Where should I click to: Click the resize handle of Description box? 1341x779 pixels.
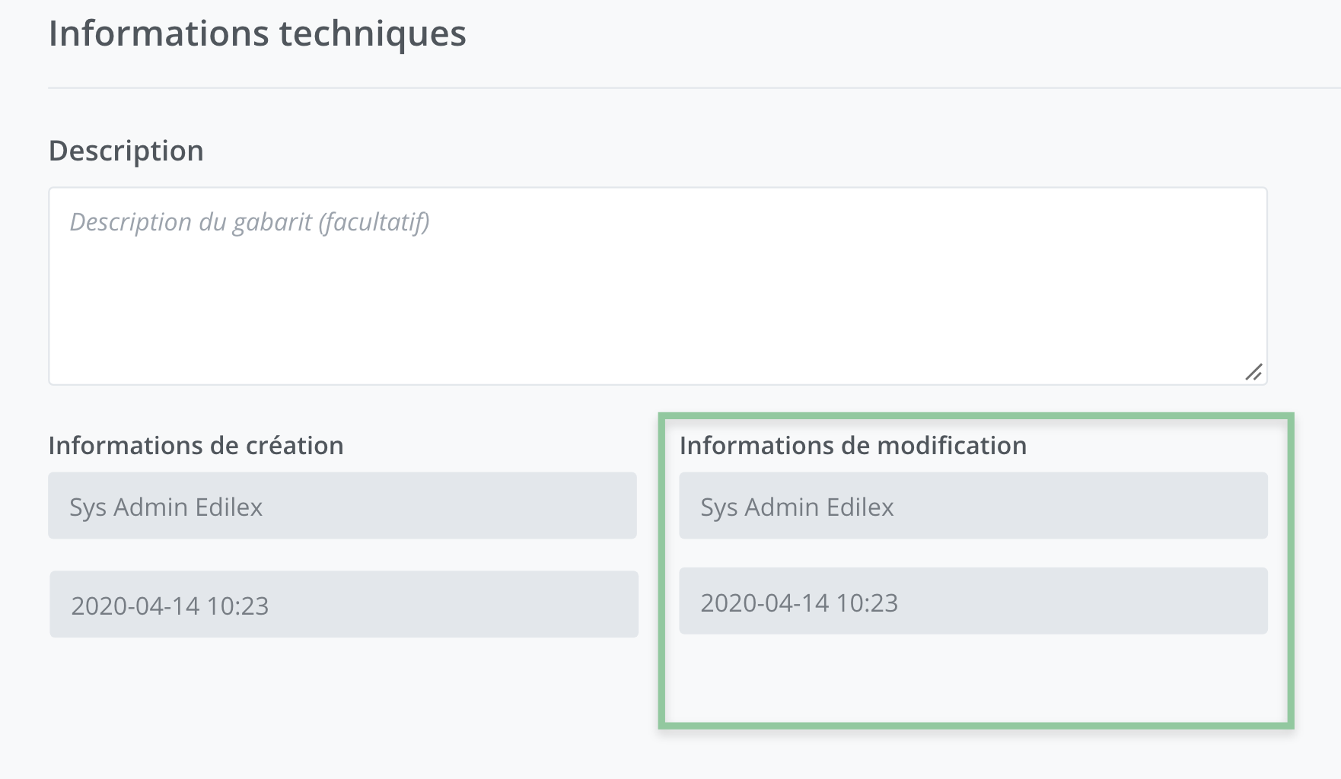tap(1253, 372)
